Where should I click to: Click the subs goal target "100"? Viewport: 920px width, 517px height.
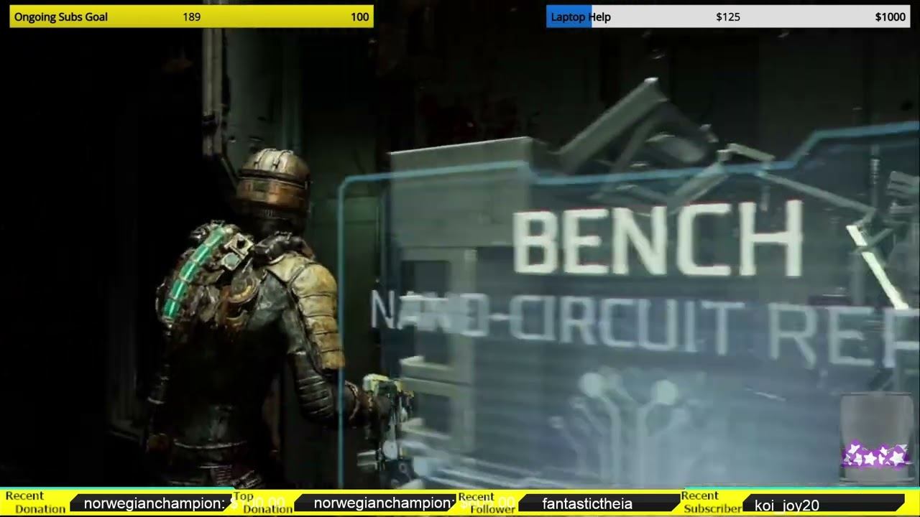pyautogui.click(x=359, y=17)
